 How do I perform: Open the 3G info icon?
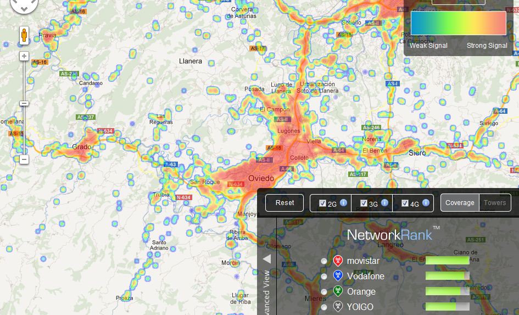[384, 202]
